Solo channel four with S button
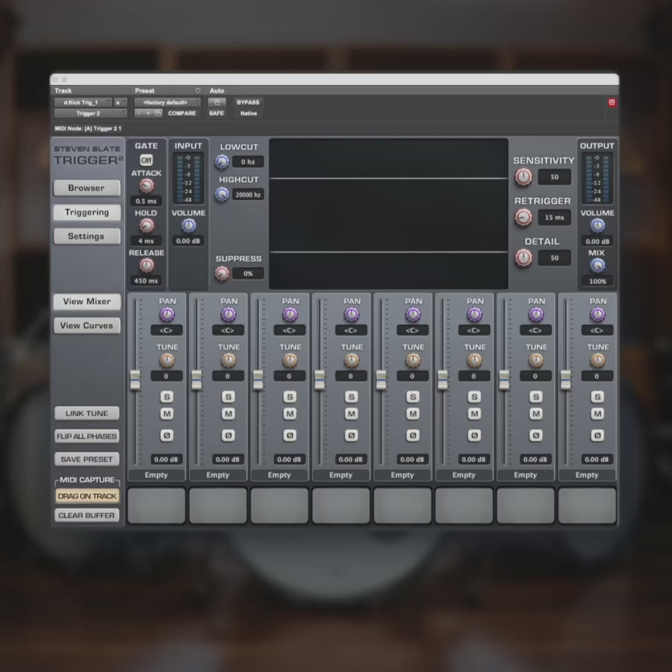 click(352, 397)
